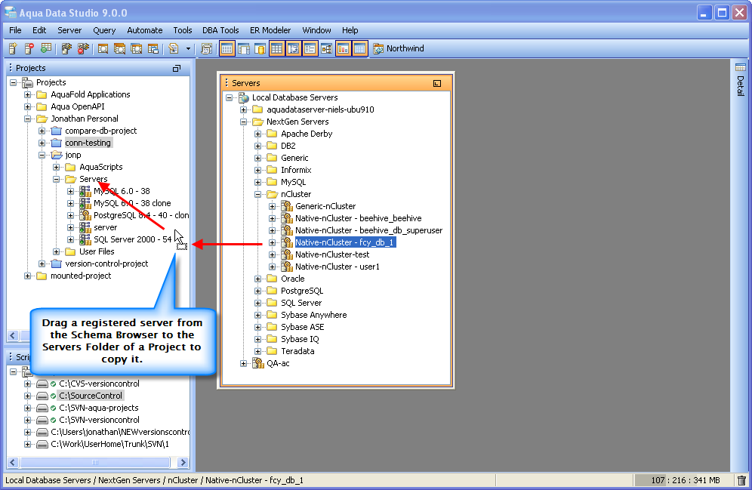This screenshot has width=752, height=490.
Task: Click the Register Server icon with yellow star
Action: (x=13, y=48)
